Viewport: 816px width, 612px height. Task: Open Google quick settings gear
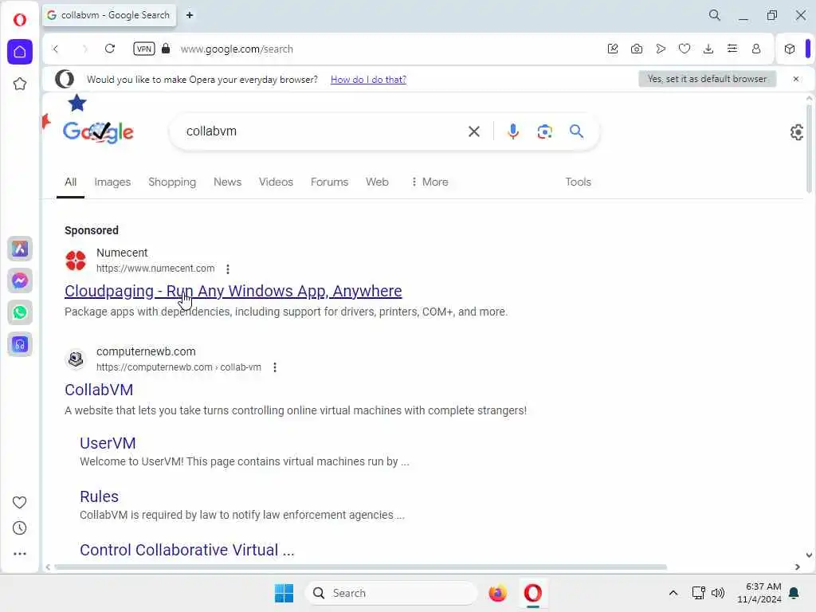(x=797, y=132)
